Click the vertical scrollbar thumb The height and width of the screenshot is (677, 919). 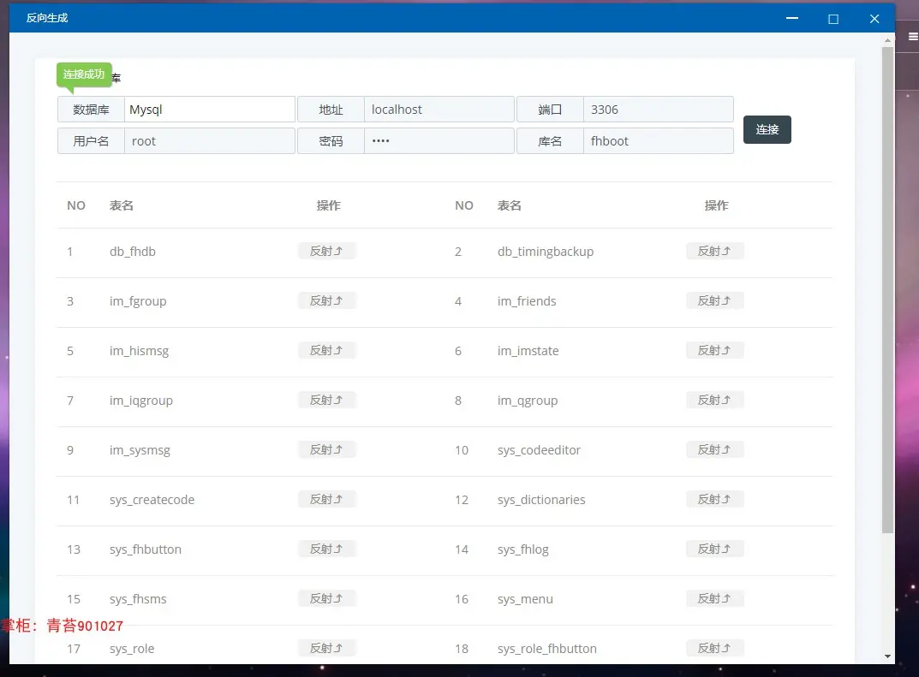pos(887,290)
